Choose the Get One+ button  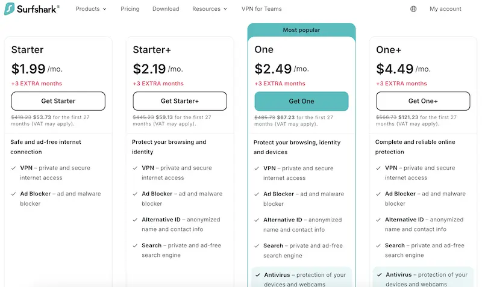(x=423, y=101)
